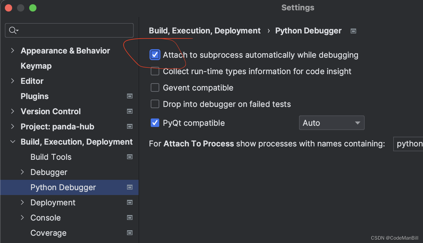
Task: Click the Editor label in sidebar
Action: 32,81
